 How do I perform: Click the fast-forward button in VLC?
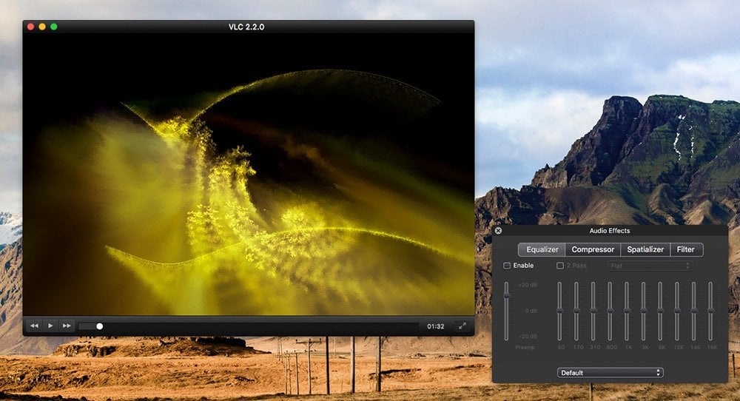(67, 326)
